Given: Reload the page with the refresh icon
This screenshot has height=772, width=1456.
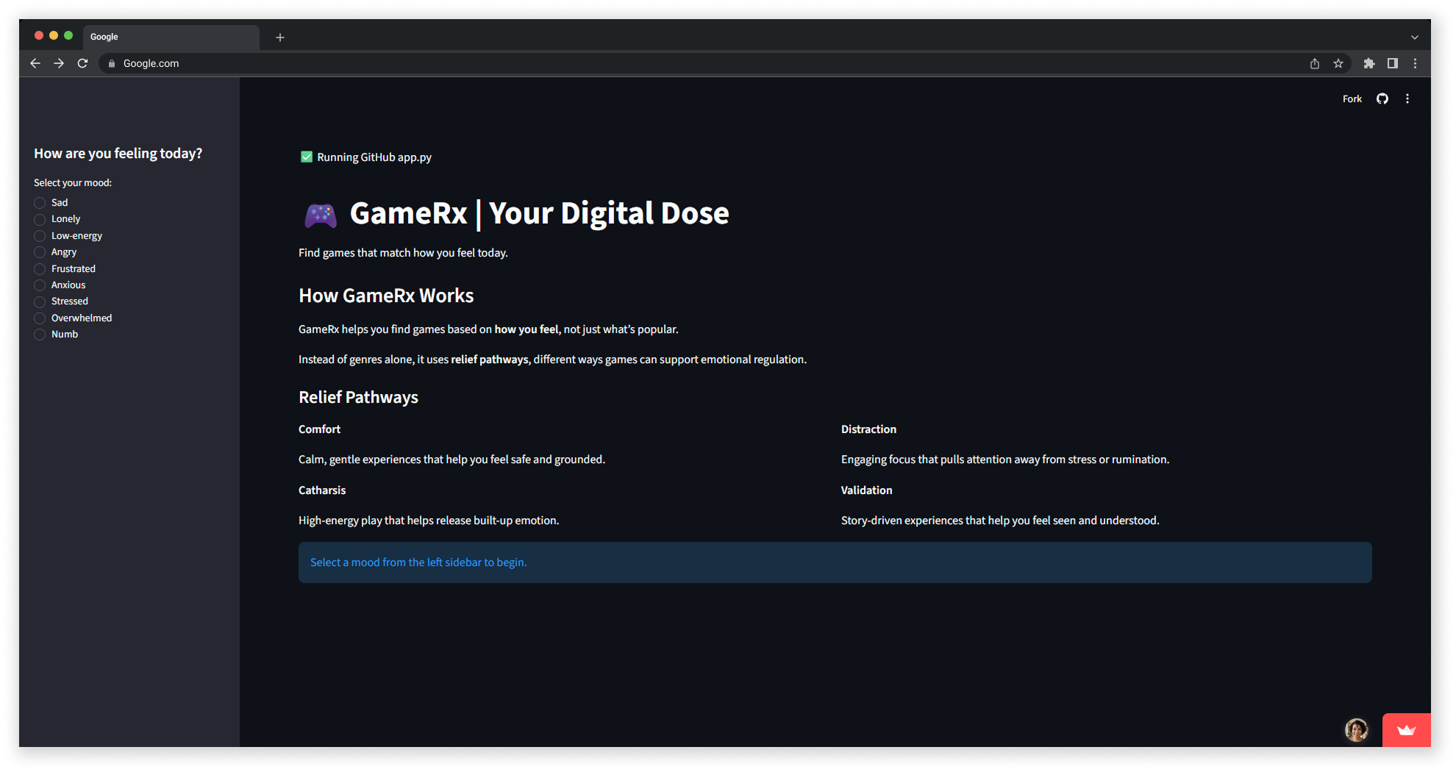Looking at the screenshot, I should coord(82,63).
